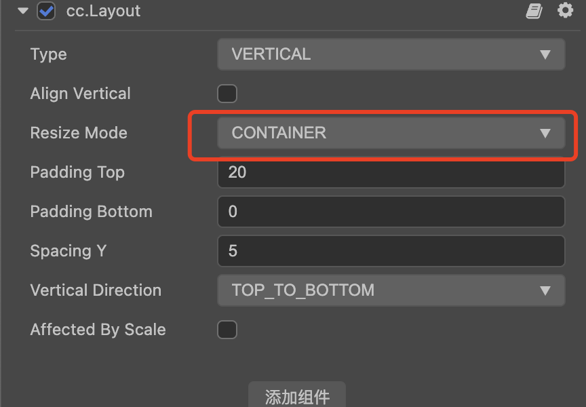Click the Padding Top property label
586x407 pixels.
pos(77,172)
